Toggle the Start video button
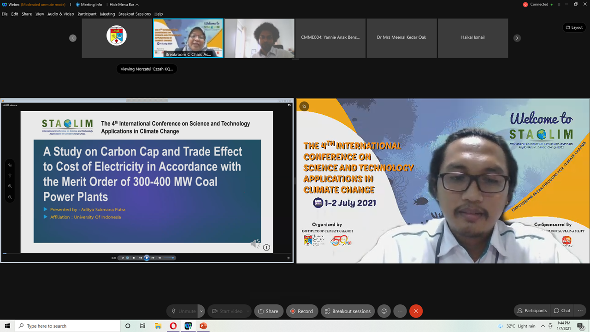Image resolution: width=590 pixels, height=332 pixels. pyautogui.click(x=227, y=311)
